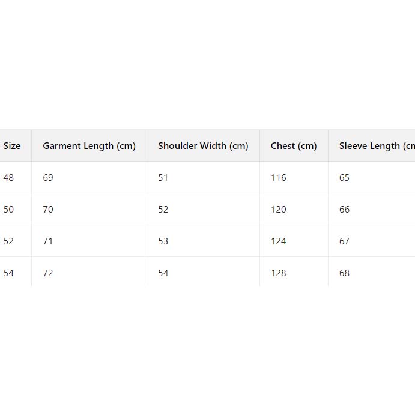415x415 pixels.
Task: Select size 54 in the Size column
Action: (9, 273)
